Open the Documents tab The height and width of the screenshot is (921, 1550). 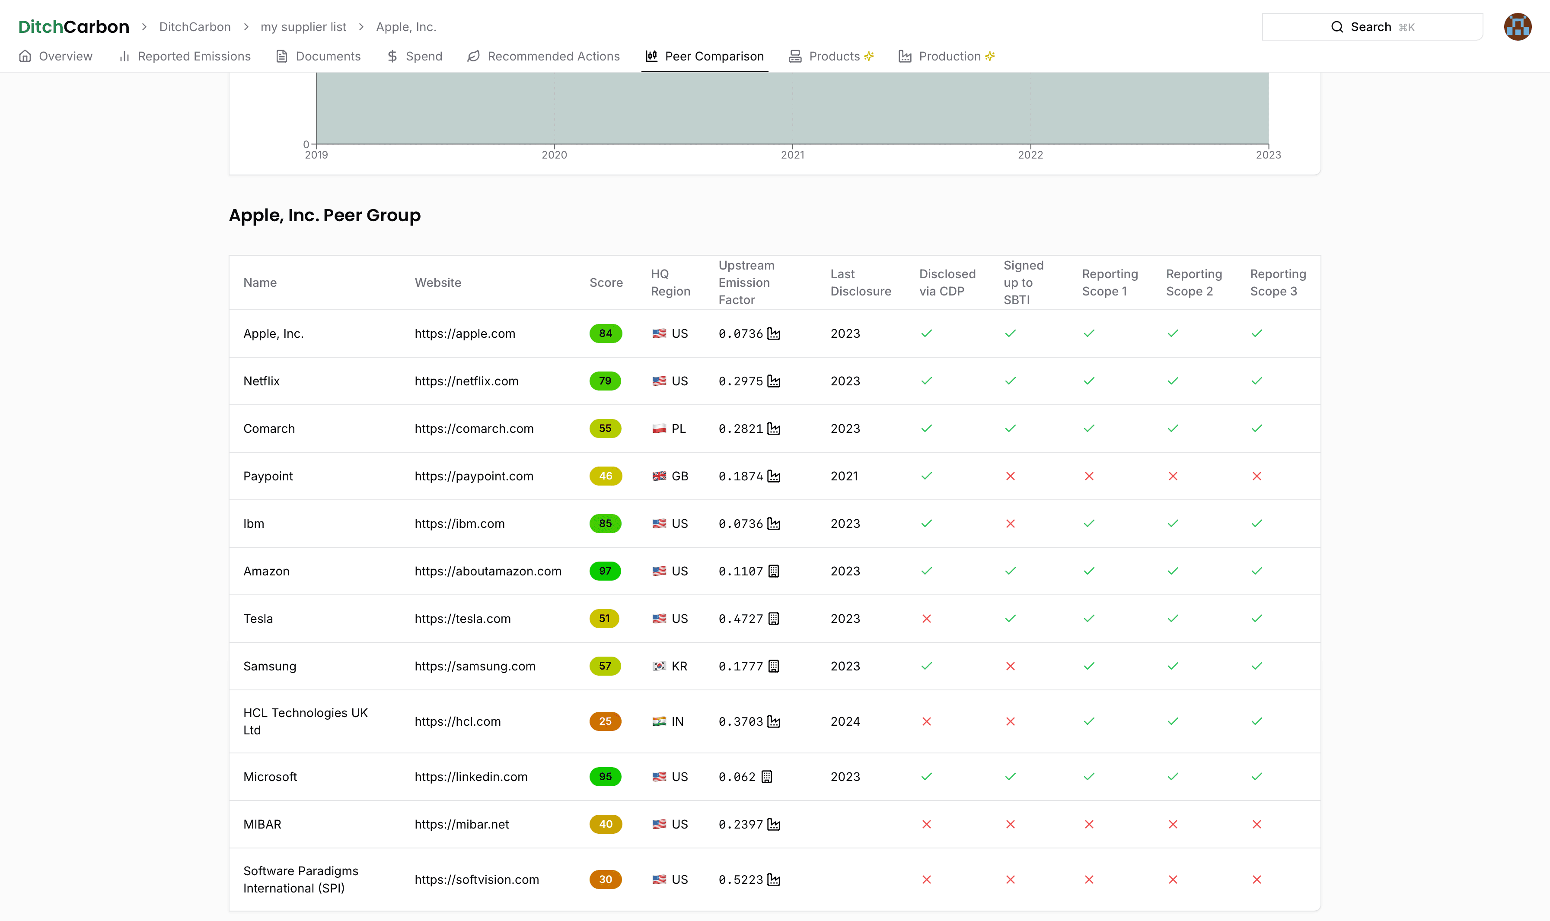click(318, 57)
